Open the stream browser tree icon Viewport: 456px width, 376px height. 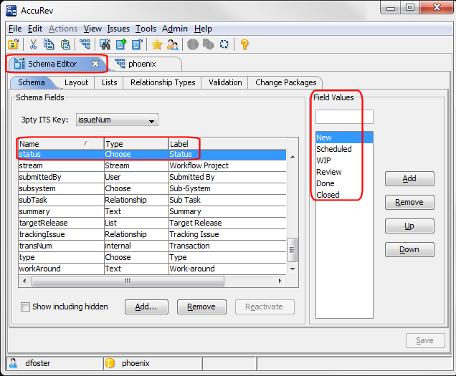[85, 44]
